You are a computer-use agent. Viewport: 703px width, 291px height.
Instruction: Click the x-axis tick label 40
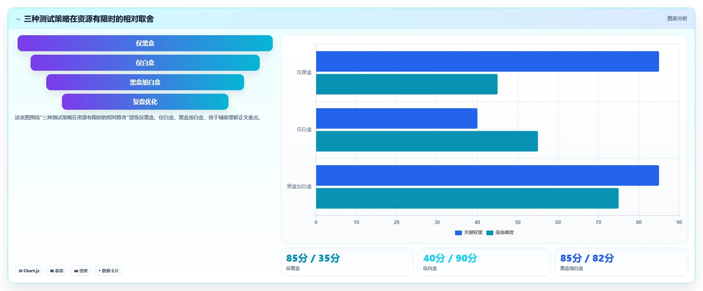(x=477, y=222)
